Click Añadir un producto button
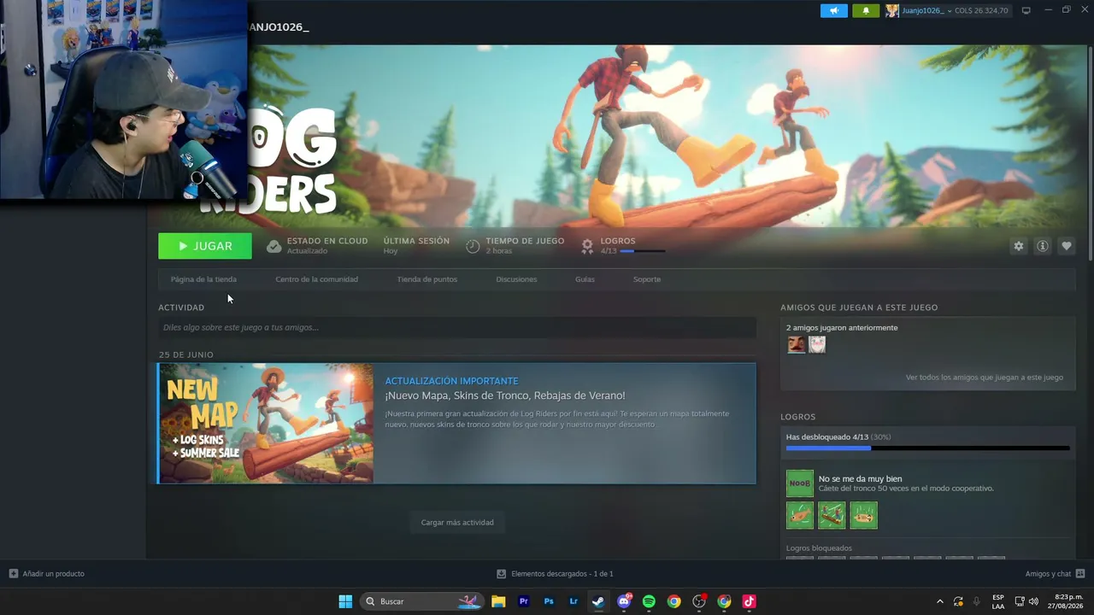This screenshot has width=1094, height=615. 47,574
